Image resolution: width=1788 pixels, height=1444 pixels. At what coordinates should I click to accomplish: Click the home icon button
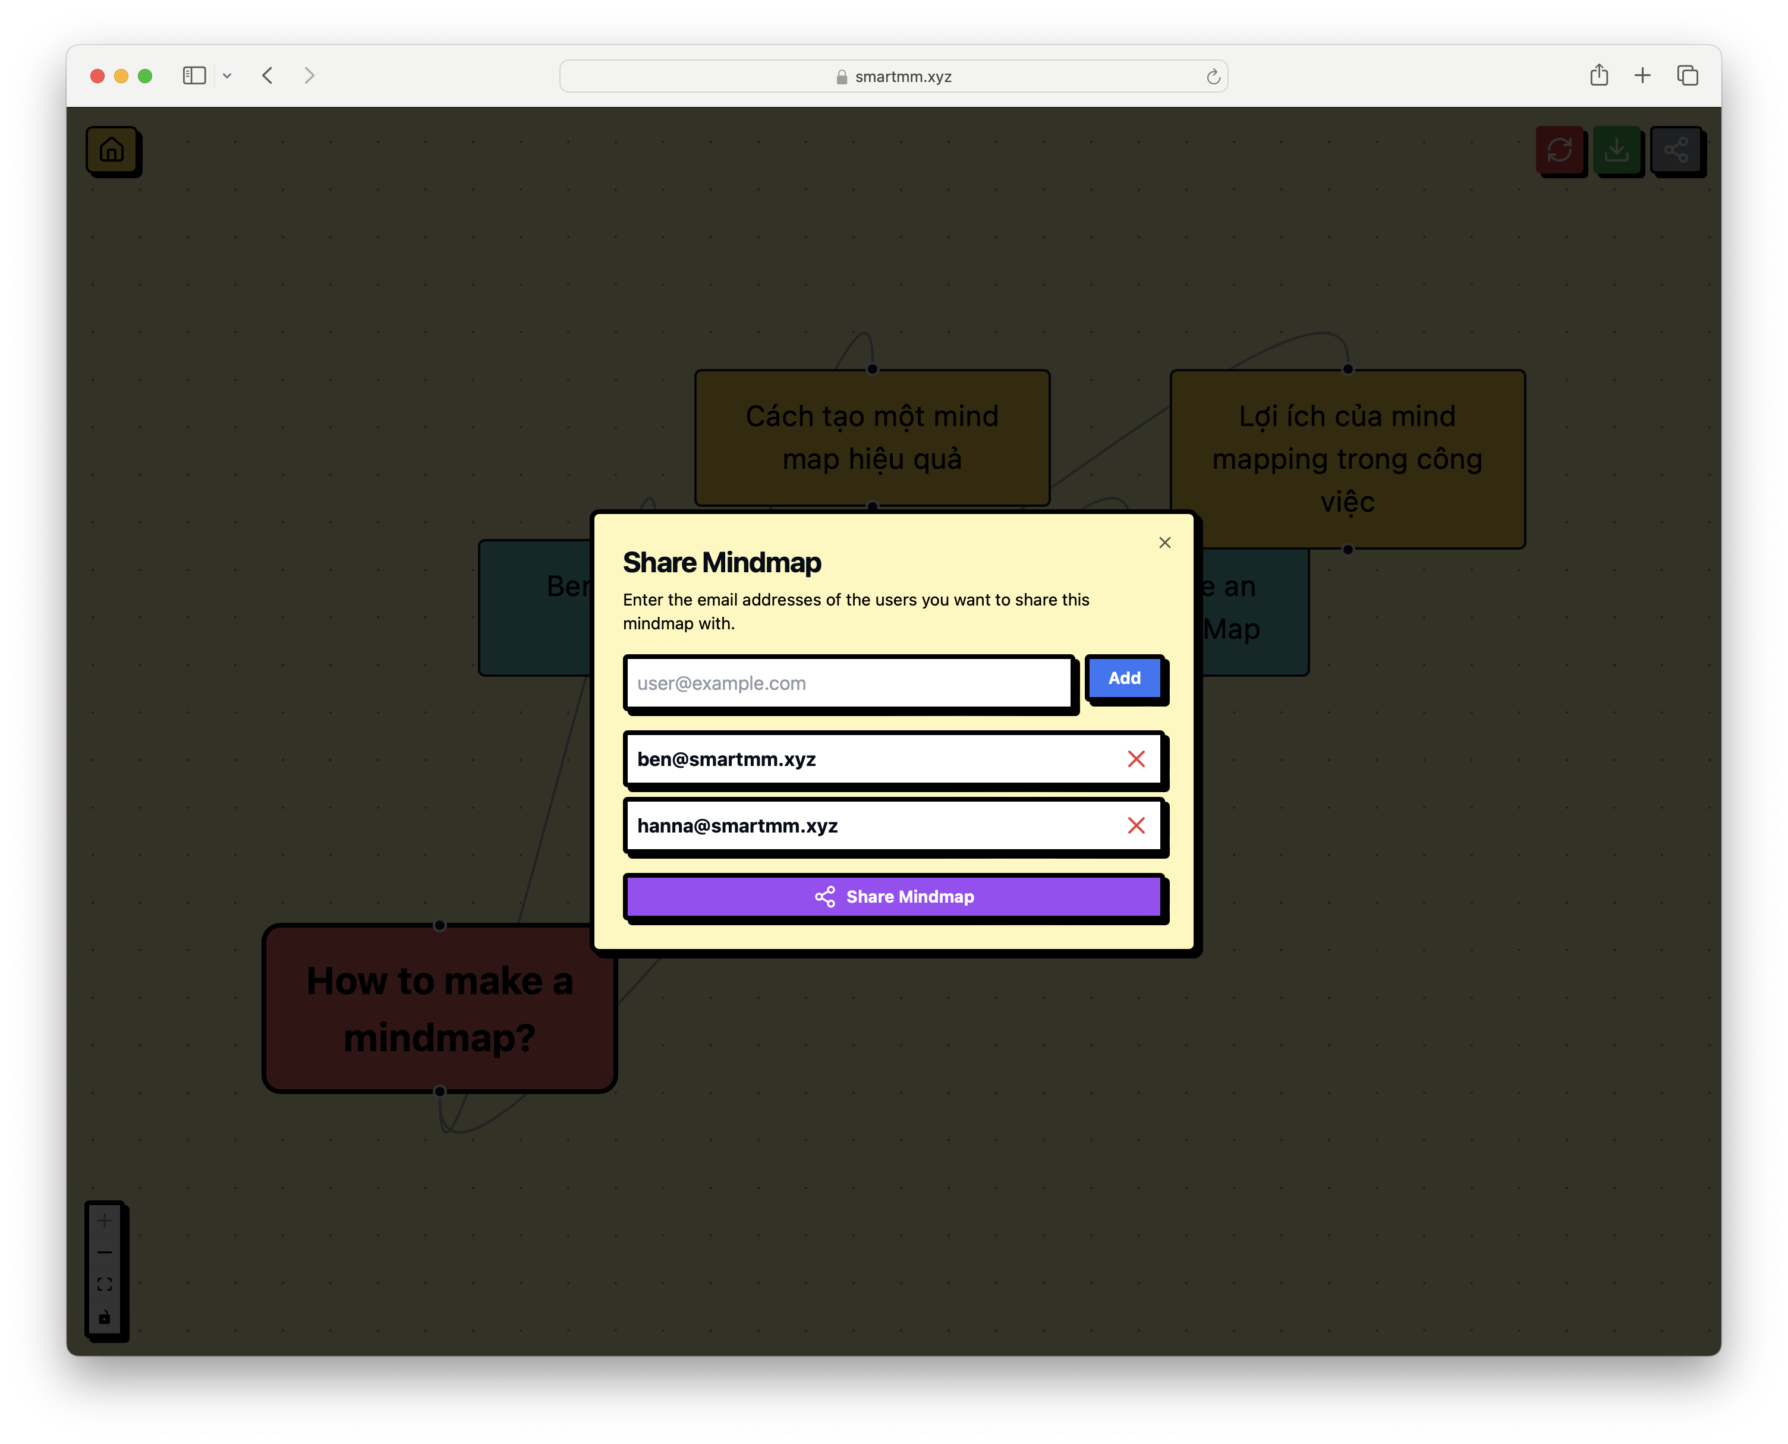(112, 150)
